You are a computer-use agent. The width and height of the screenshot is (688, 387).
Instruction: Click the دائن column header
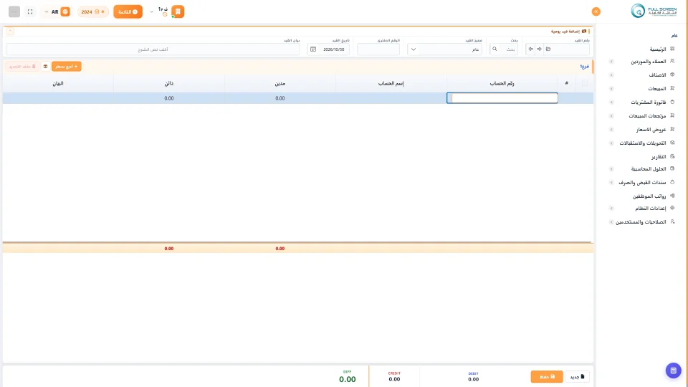(169, 83)
